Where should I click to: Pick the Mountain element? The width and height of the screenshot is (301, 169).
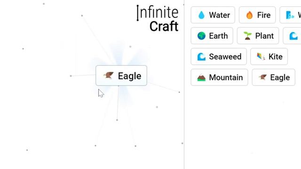tap(220, 77)
